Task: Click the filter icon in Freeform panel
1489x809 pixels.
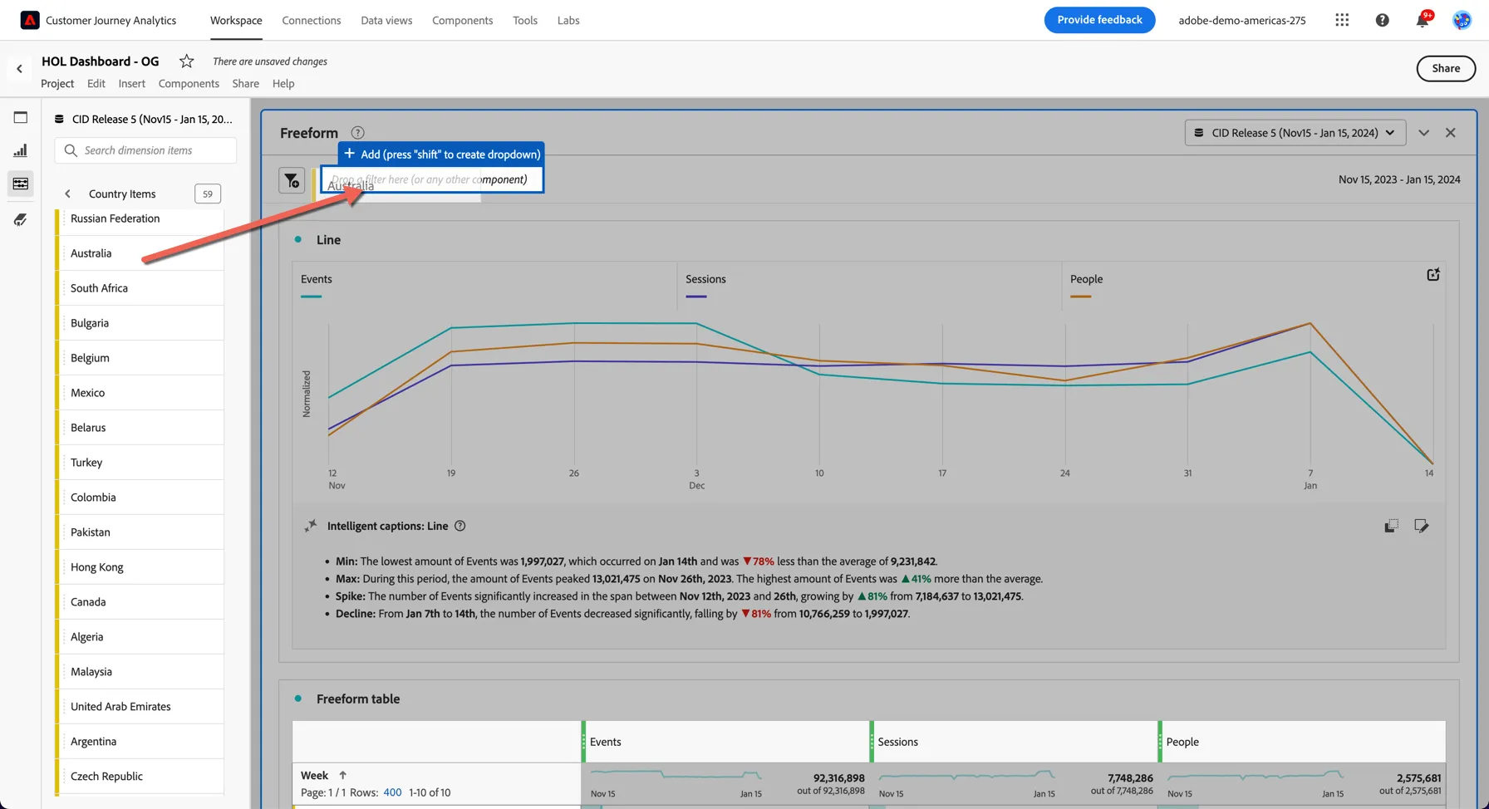Action: coord(292,180)
